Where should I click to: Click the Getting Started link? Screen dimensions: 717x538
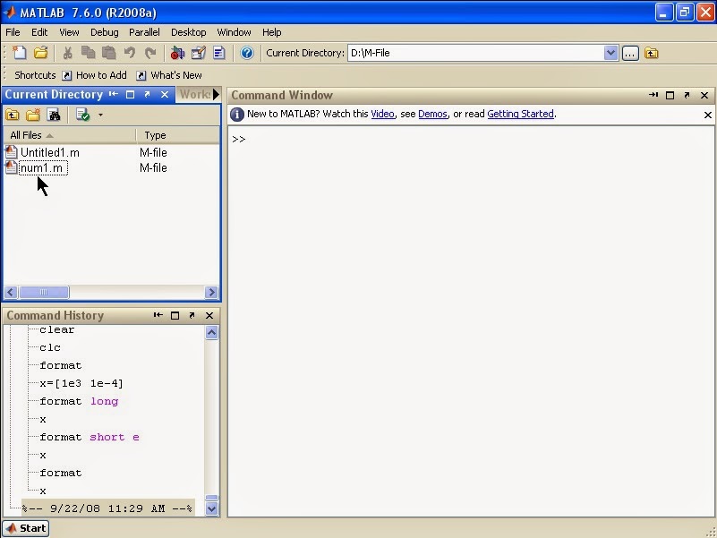(521, 114)
